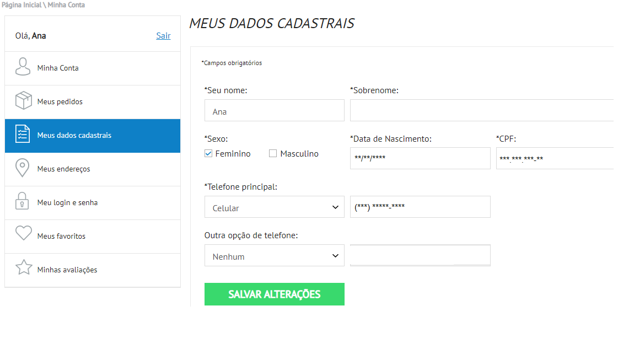Click the star icon for reviews
This screenshot has height=354, width=634.
click(x=23, y=268)
